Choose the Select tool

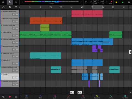click(55, 97)
